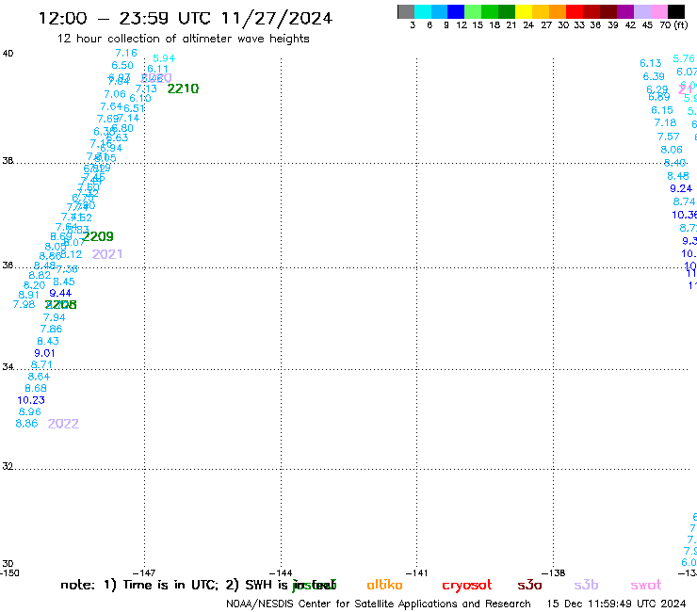Click the cyan swatch in the legend bar
Screen dimensions: 697x612
pos(423,12)
